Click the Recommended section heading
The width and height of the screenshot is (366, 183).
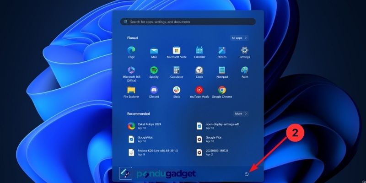[139, 113]
